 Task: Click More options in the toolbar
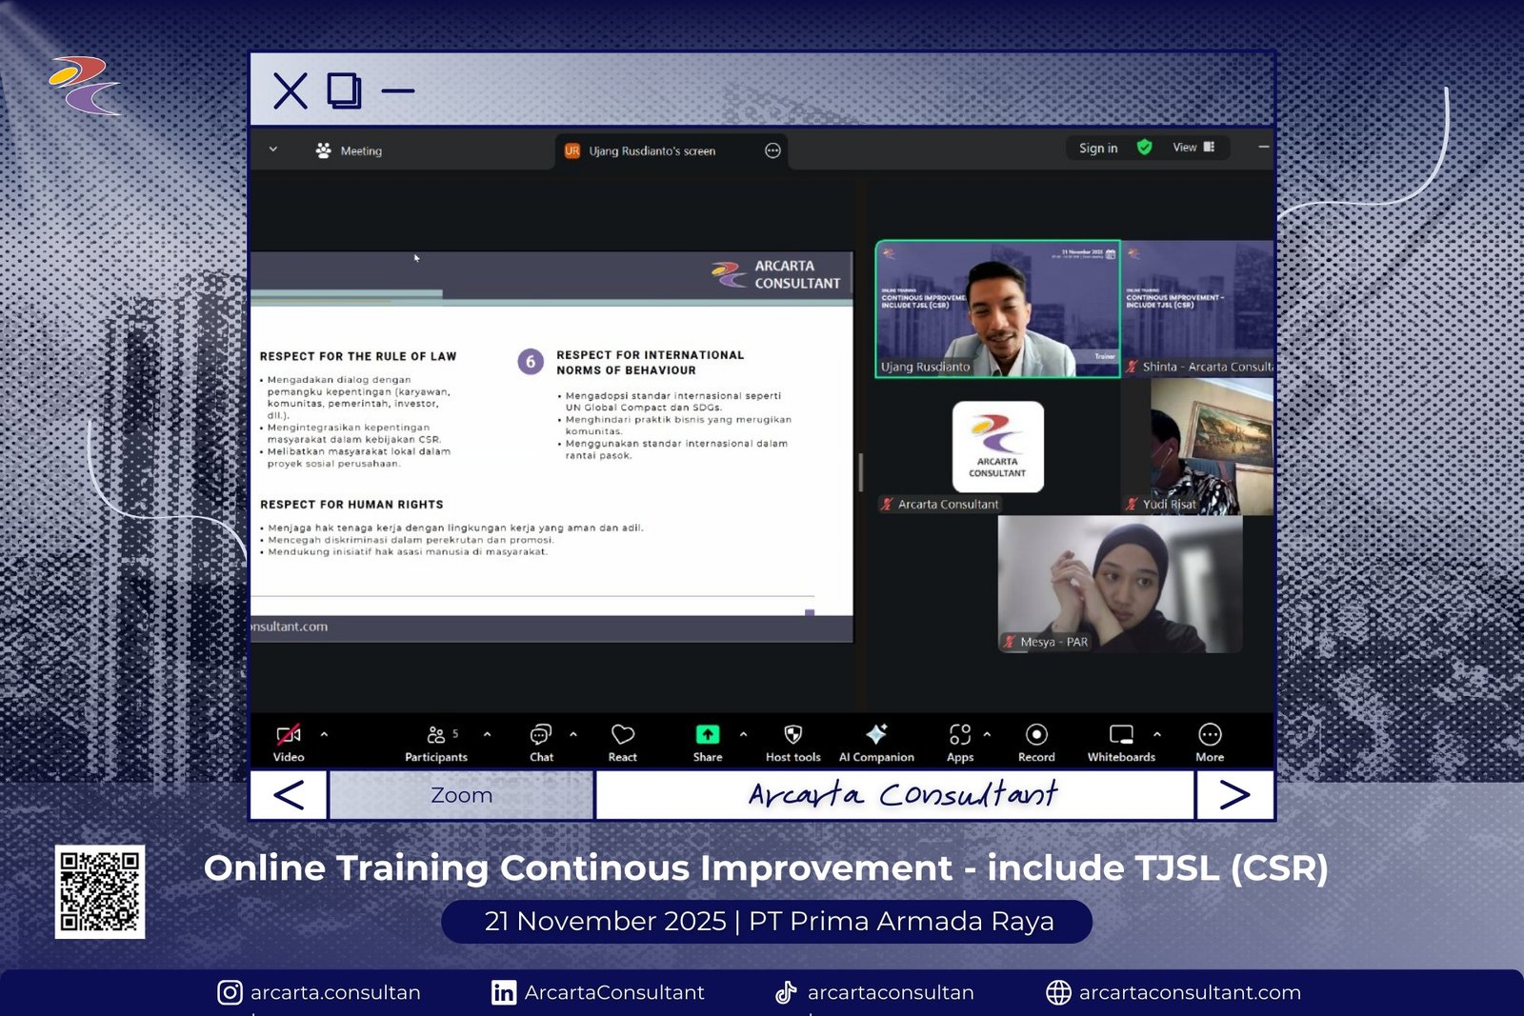coord(1210,741)
